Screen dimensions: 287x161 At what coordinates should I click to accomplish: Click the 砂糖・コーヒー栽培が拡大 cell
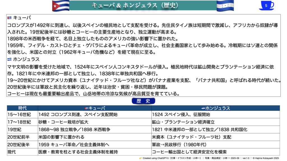click(x=63, y=122)
